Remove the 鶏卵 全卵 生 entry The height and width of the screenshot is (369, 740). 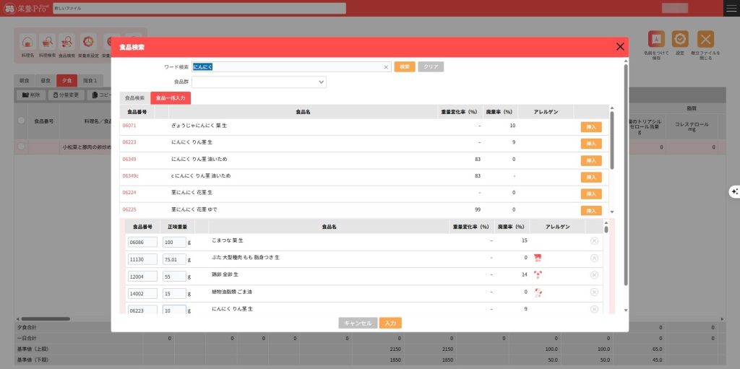[x=594, y=275]
